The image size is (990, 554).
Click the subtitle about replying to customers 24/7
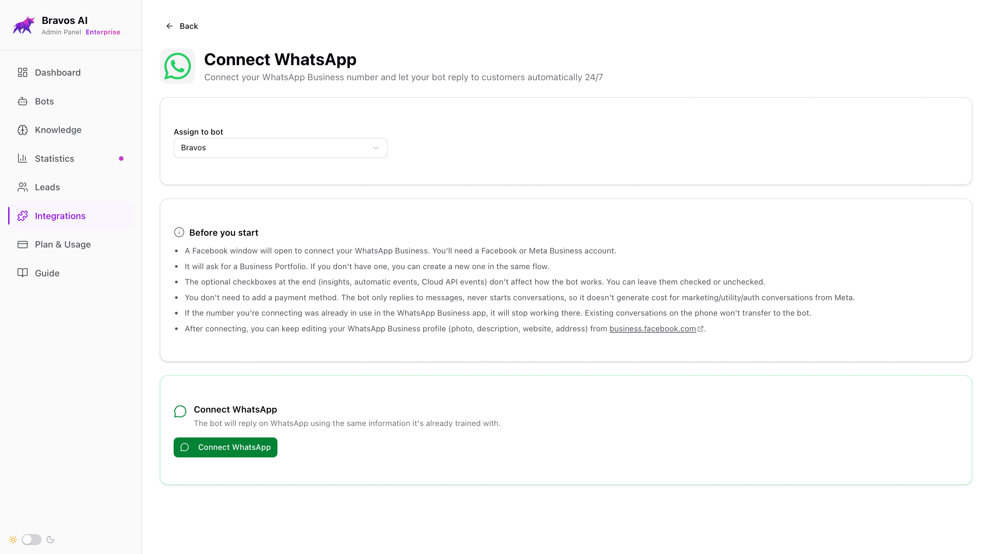pyautogui.click(x=404, y=77)
